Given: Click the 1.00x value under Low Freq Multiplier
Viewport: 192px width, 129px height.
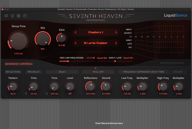Looking at the screenshot, I should point(143,94).
